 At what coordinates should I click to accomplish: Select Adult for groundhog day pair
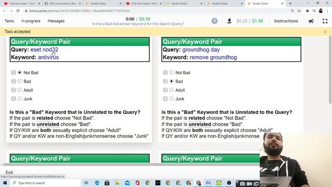[172, 90]
